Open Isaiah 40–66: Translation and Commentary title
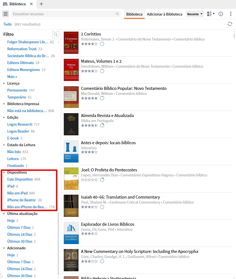 [120, 197]
